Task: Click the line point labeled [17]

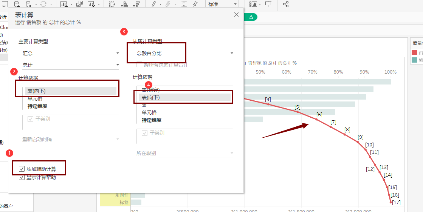Action: coord(390,202)
